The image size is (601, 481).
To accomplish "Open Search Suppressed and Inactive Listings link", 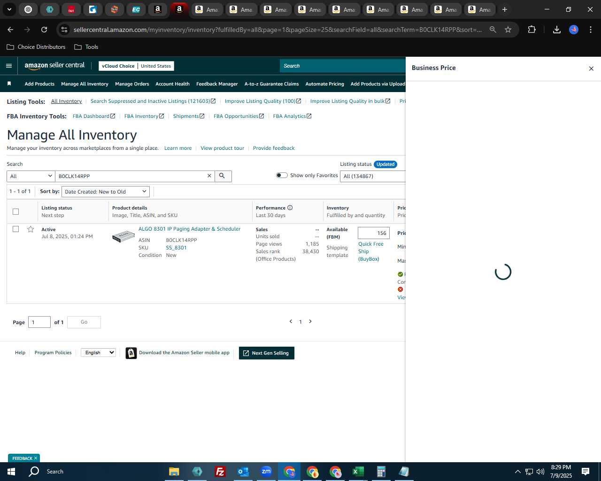I will coord(153,101).
